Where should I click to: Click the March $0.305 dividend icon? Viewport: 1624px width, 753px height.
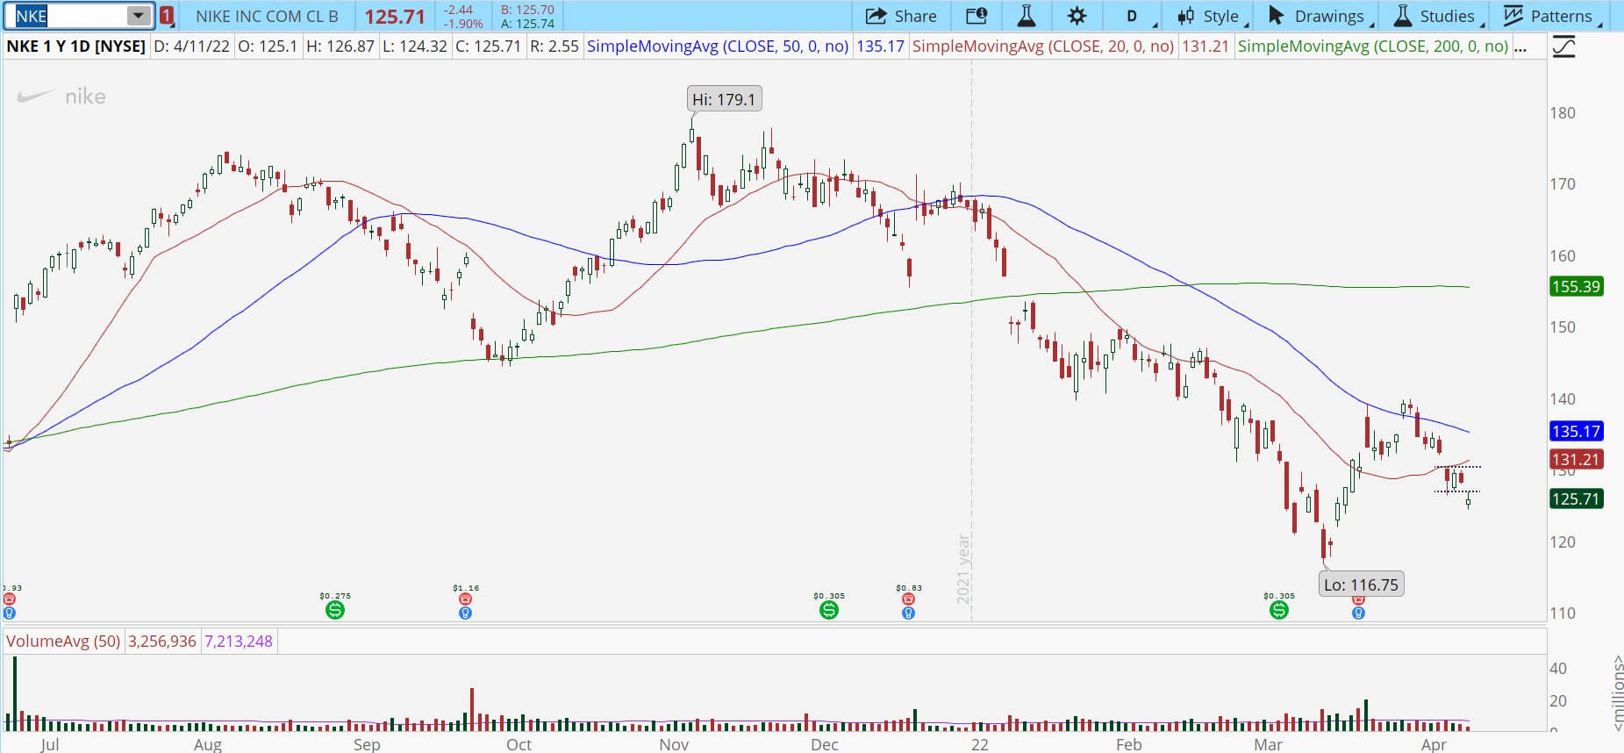tap(1279, 610)
